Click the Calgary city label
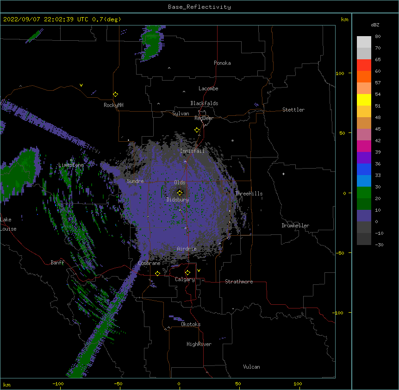Image resolution: width=399 pixels, height=390 pixels. click(185, 279)
